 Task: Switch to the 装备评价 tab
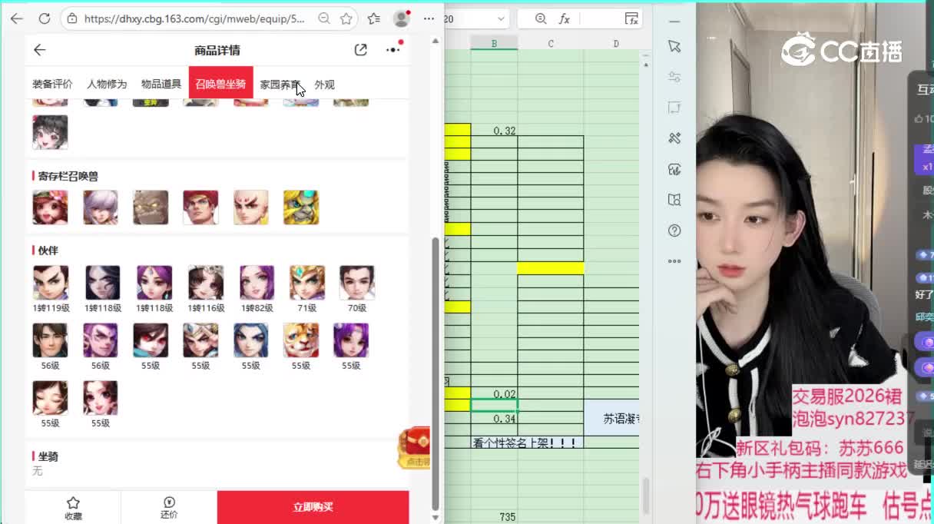(x=52, y=85)
